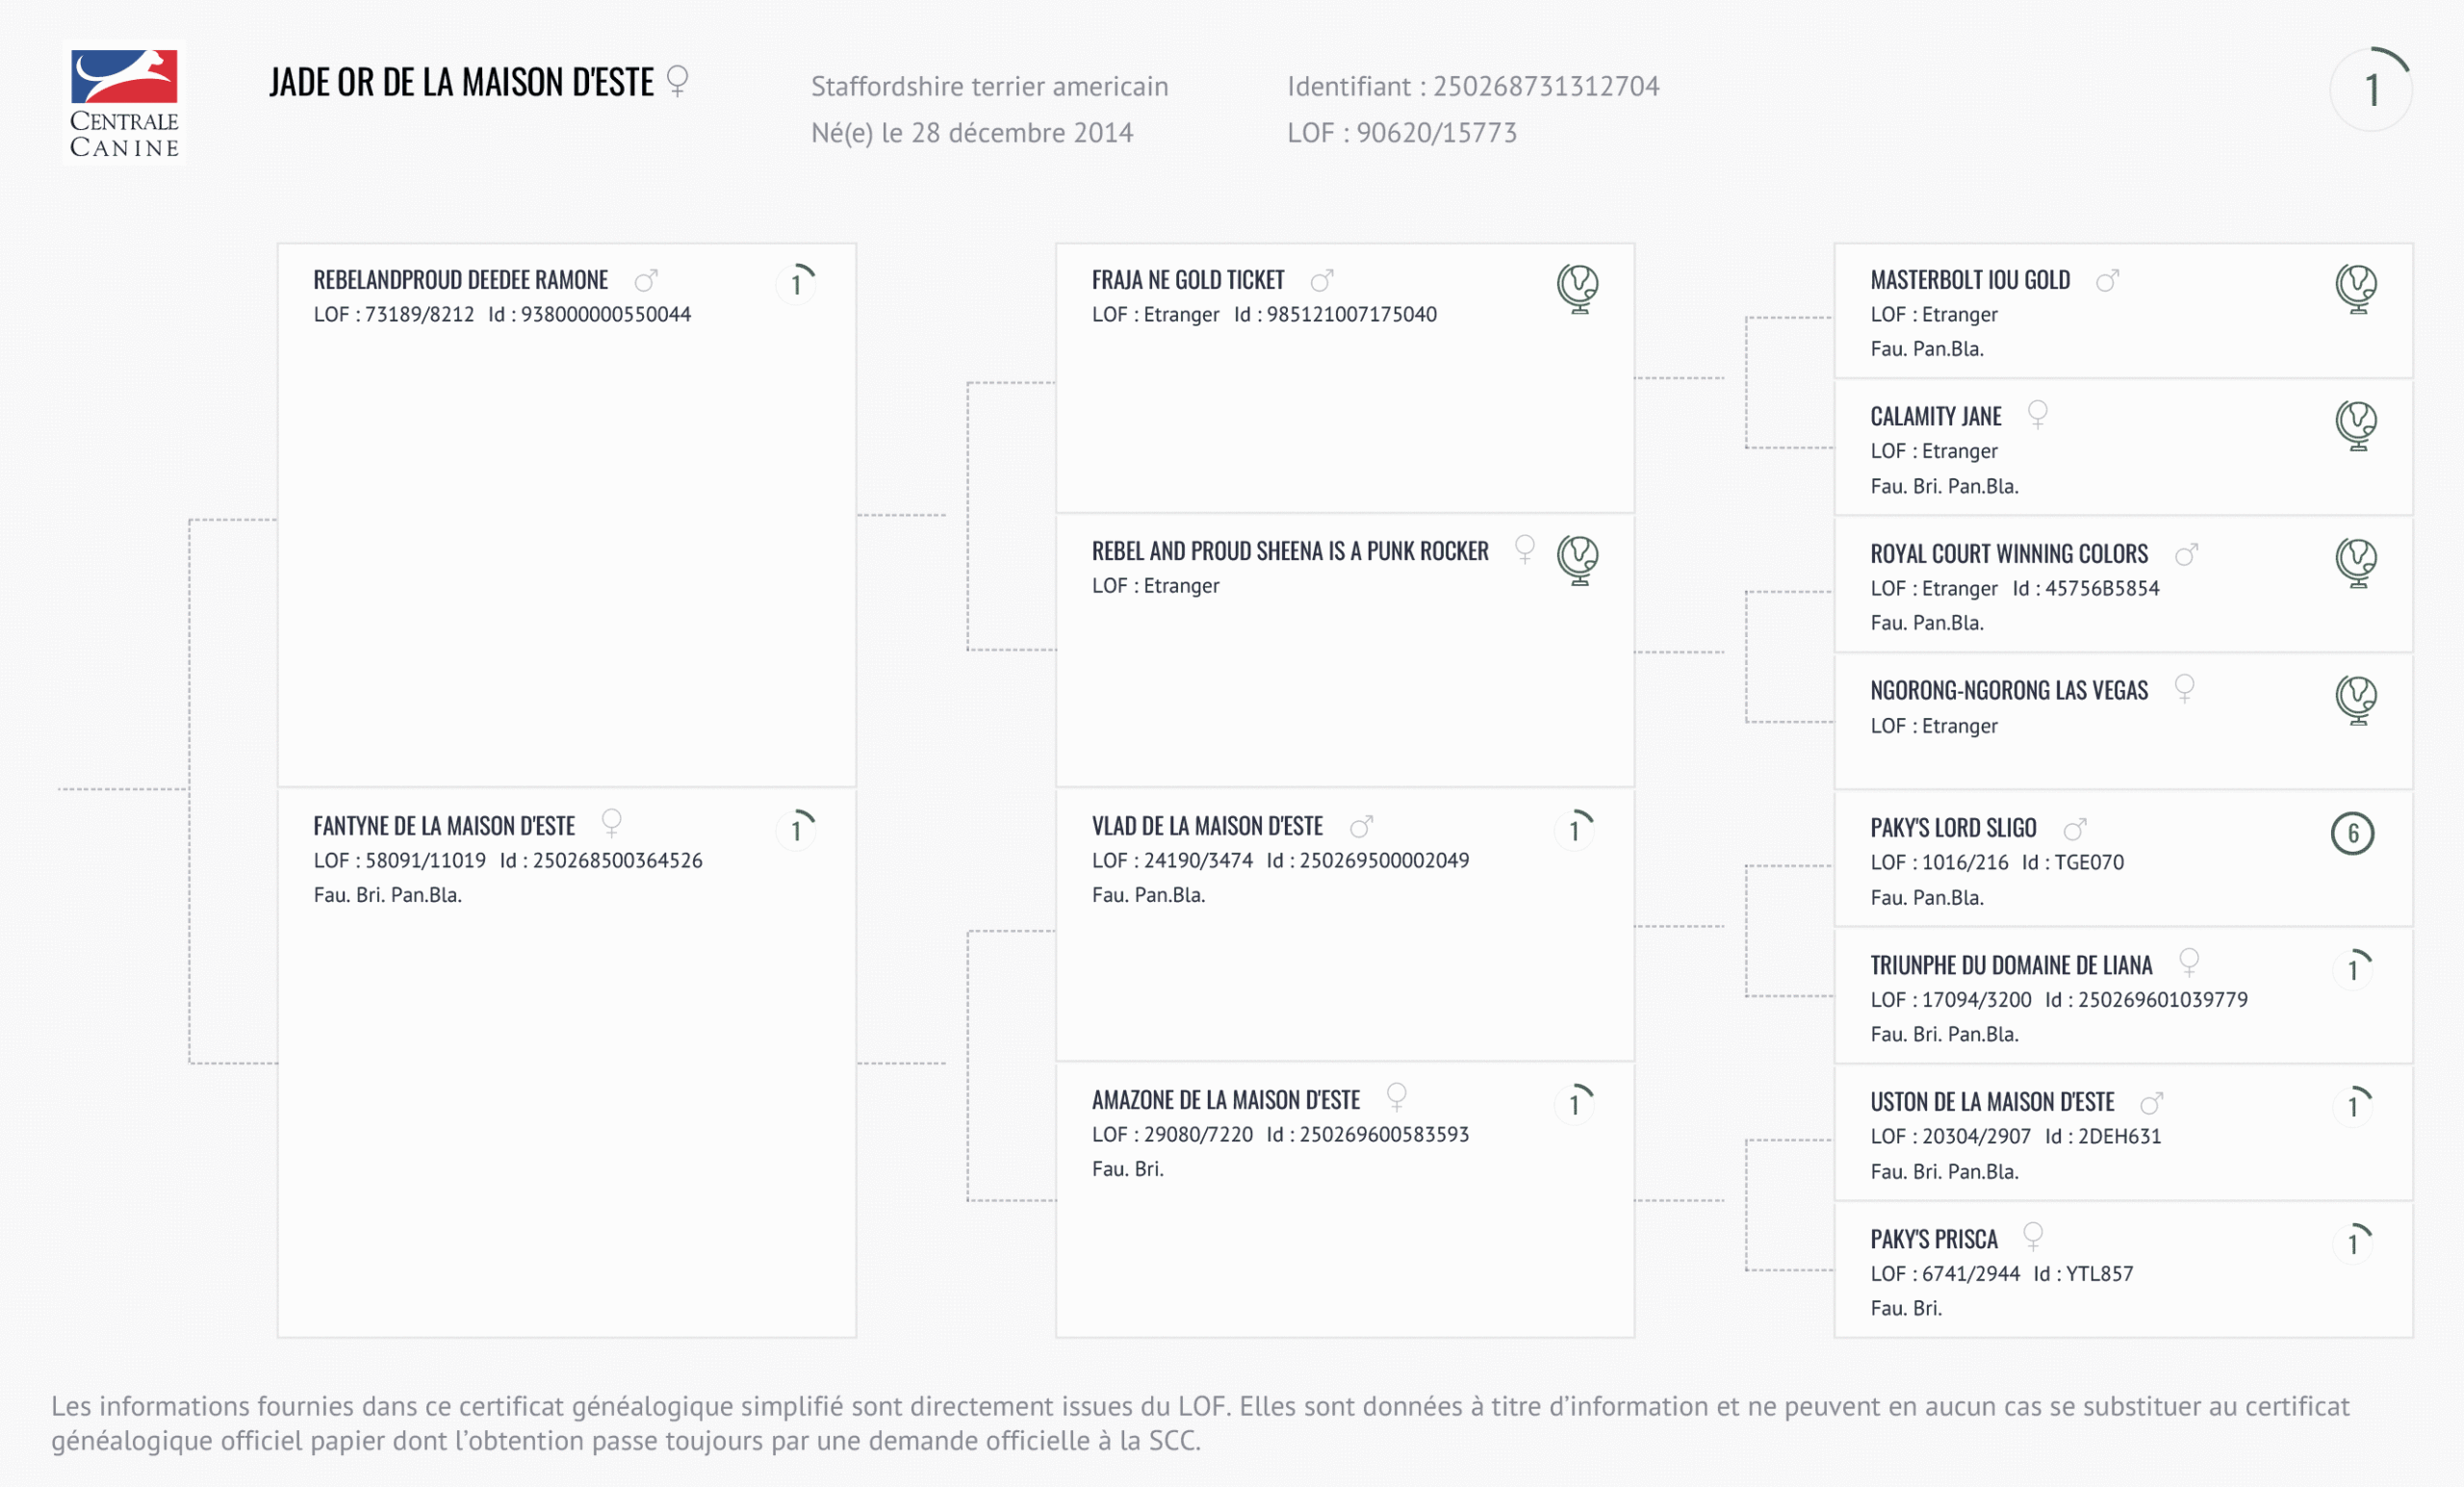Click the rating badge for Vlad de la Maison d'Este
Screen dimensions: 2464x1487
tap(1575, 830)
